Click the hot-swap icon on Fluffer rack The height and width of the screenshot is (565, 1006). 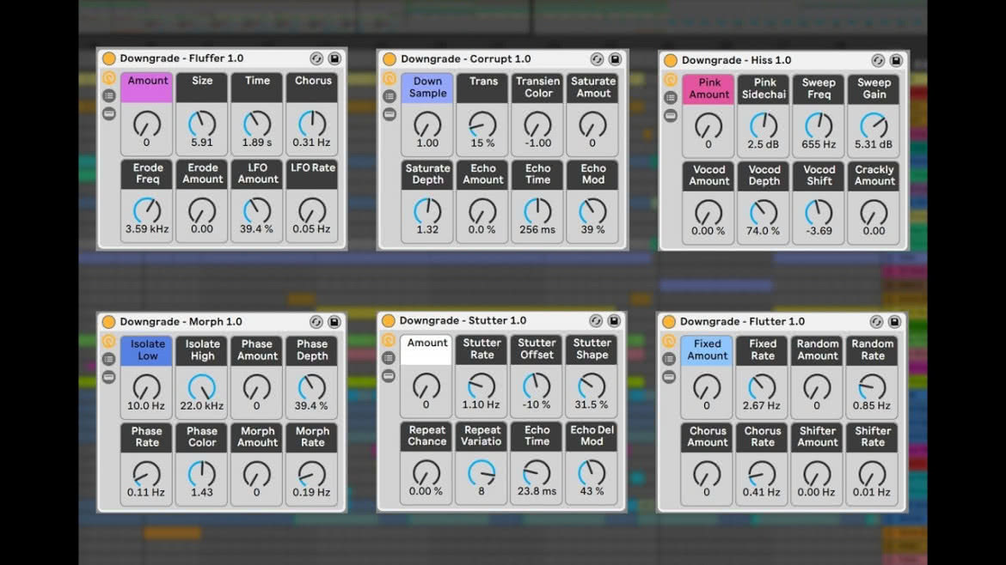pyautogui.click(x=316, y=58)
